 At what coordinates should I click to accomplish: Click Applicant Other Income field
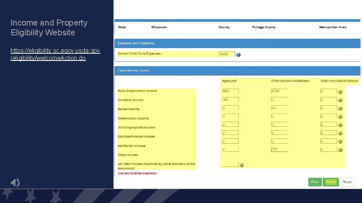230,149
